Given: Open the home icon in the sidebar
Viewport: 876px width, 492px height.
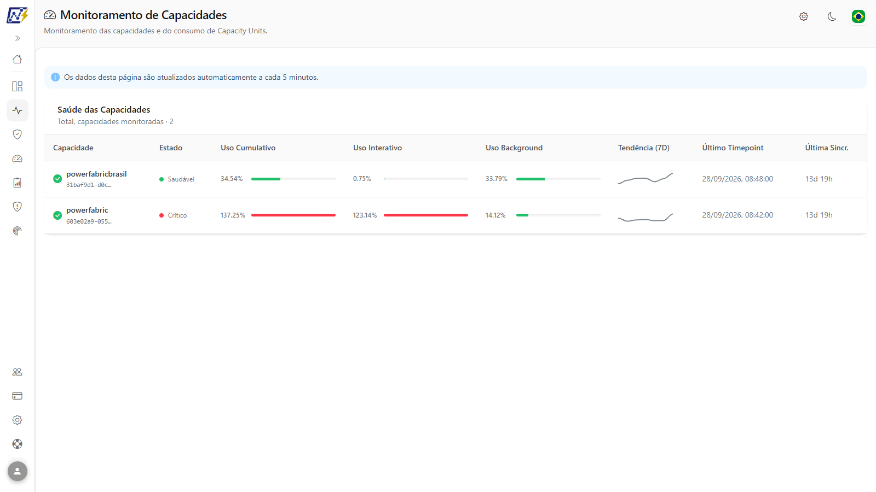Looking at the screenshot, I should pyautogui.click(x=18, y=59).
